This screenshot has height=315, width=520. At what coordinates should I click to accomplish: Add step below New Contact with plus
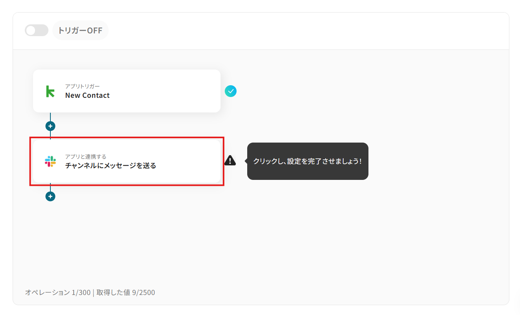tap(50, 126)
